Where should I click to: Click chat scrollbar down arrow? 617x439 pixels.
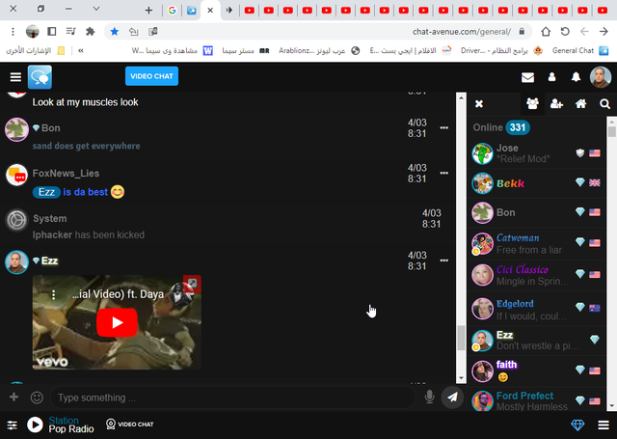tap(461, 378)
